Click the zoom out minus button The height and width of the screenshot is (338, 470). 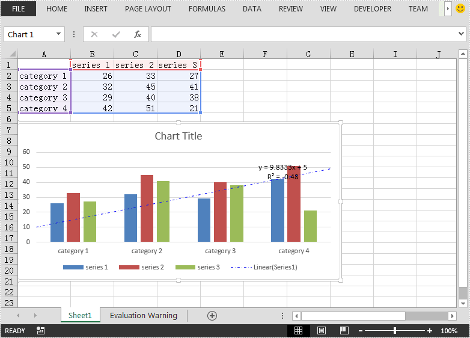click(361, 331)
